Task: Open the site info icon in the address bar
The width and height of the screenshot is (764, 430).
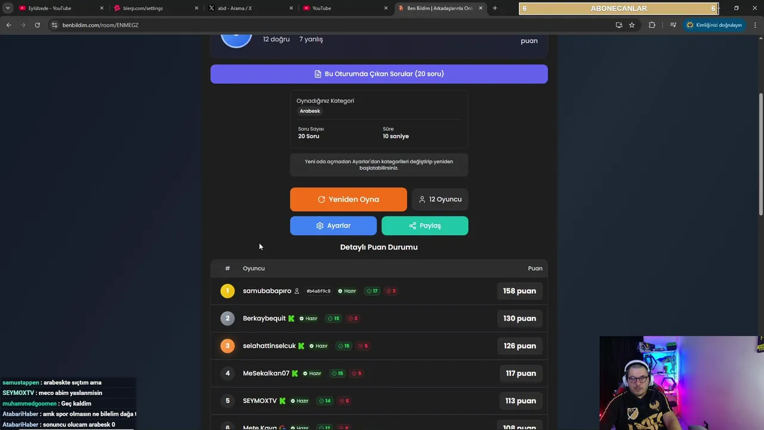Action: pos(54,25)
